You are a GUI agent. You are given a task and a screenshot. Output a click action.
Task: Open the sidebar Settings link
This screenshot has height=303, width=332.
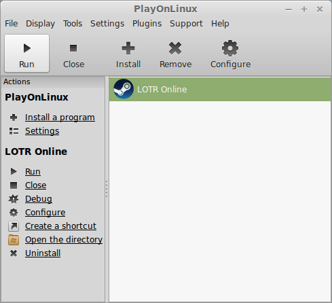coord(42,131)
